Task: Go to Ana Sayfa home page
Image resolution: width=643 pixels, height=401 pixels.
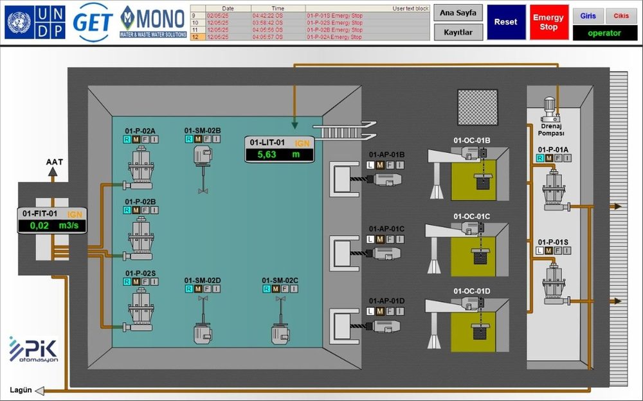Action: (x=458, y=13)
